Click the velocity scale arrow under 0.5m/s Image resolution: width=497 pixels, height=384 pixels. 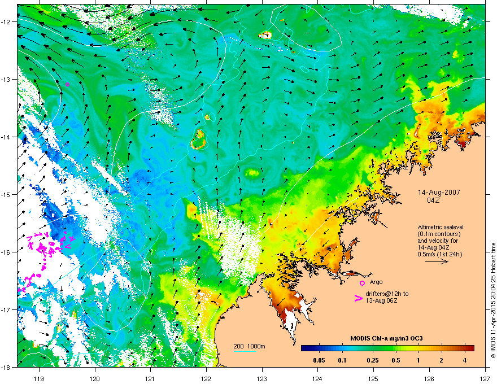(437, 261)
